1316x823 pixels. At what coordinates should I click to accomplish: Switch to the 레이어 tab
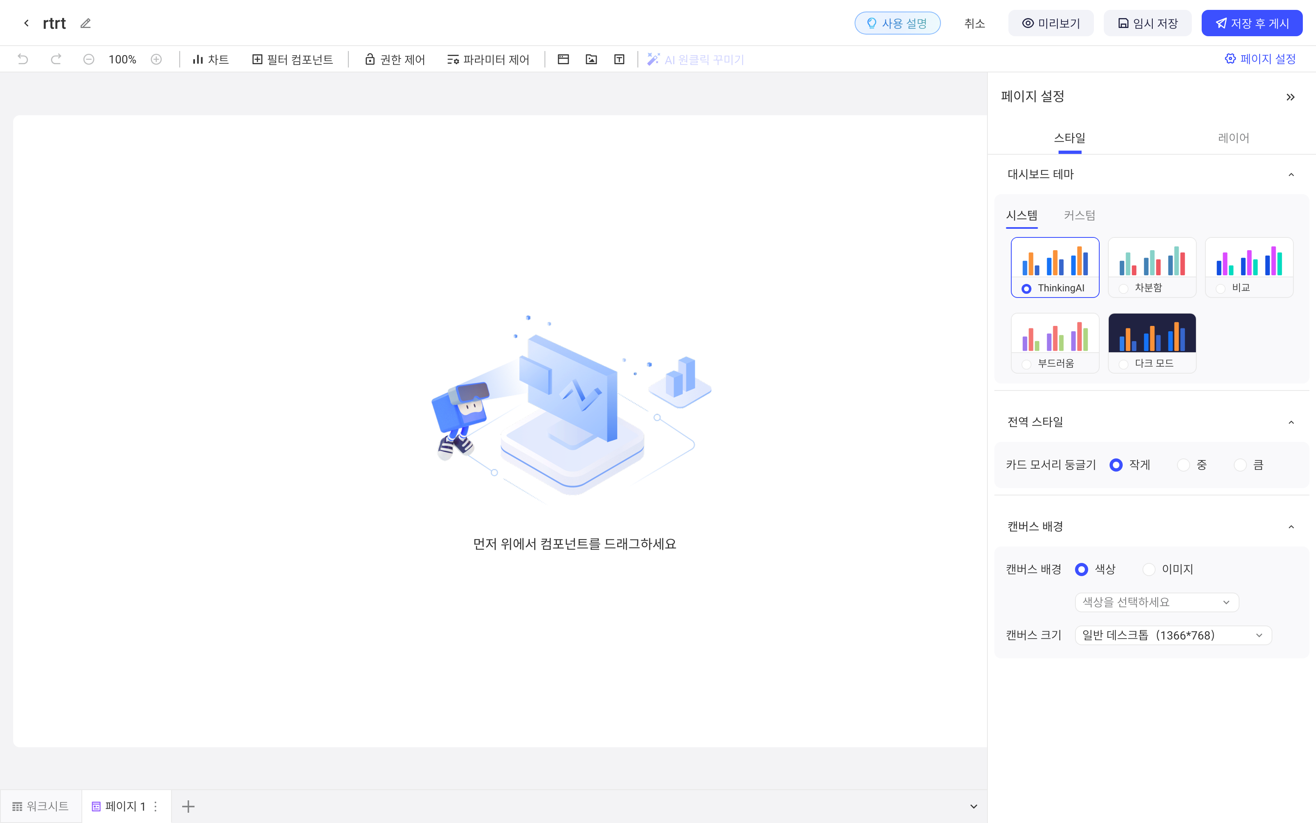pyautogui.click(x=1233, y=138)
